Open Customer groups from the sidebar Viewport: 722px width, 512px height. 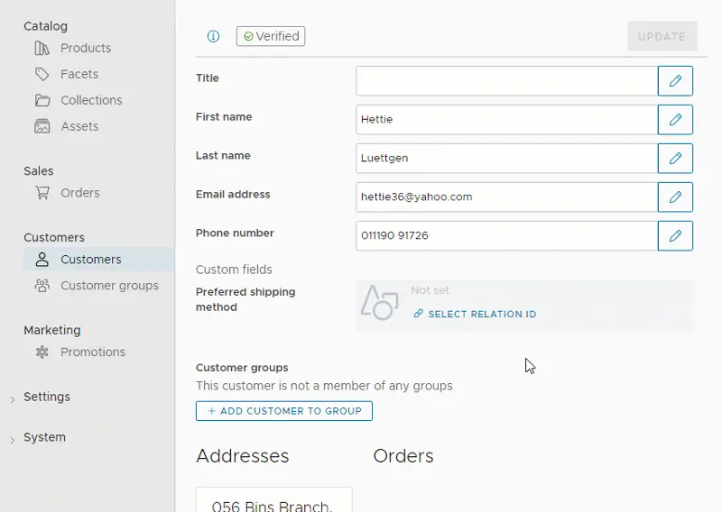(x=108, y=286)
